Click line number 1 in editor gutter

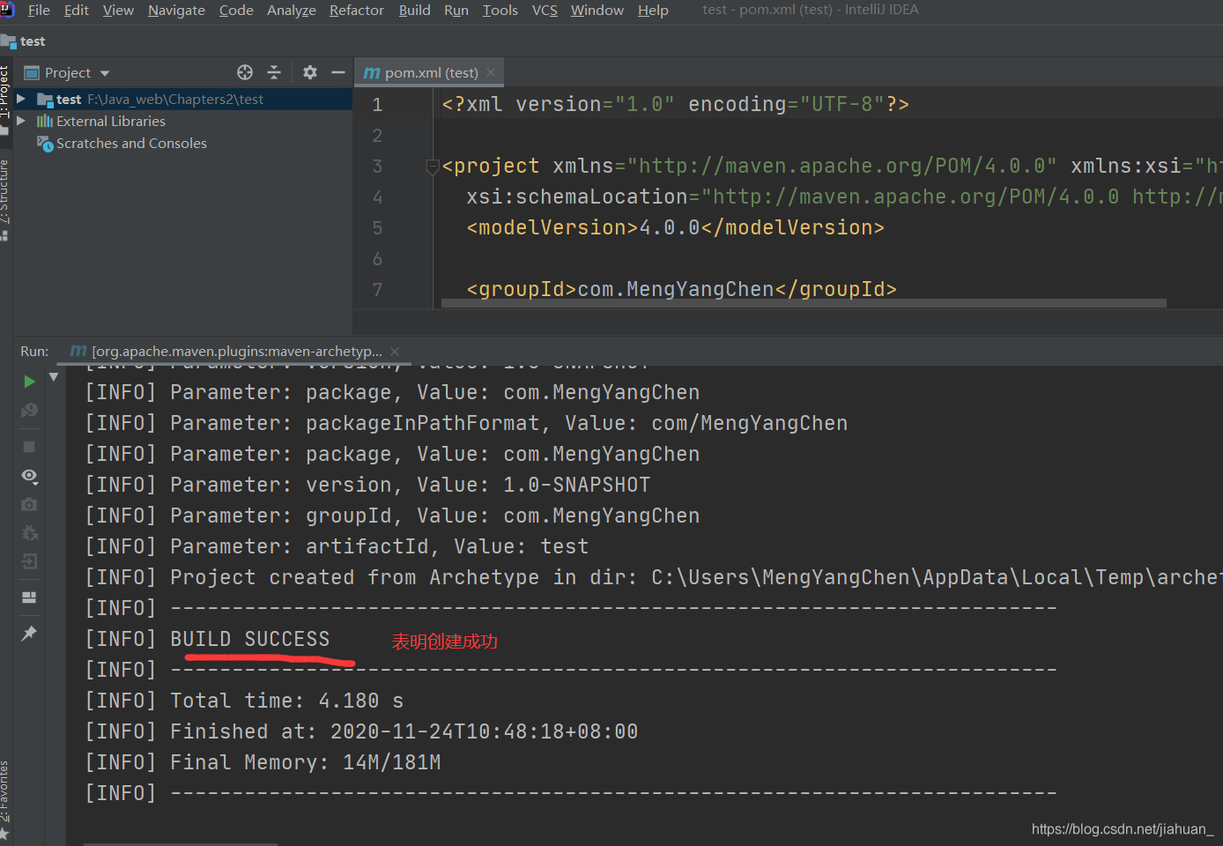(377, 105)
